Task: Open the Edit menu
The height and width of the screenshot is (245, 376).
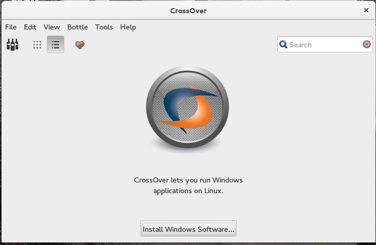Action: pos(30,27)
